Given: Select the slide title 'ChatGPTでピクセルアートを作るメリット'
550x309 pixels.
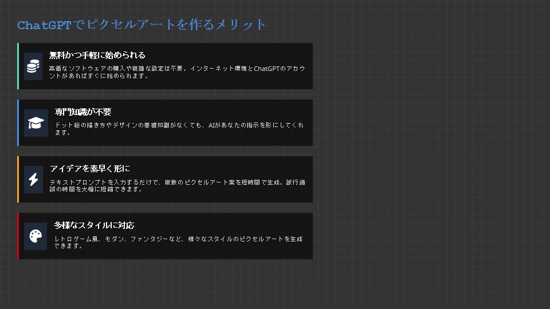Looking at the screenshot, I should coord(142,25).
